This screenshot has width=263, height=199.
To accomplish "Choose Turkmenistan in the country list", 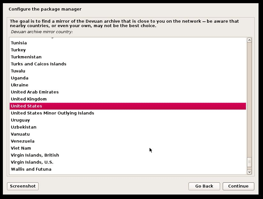I will click(x=26, y=57).
